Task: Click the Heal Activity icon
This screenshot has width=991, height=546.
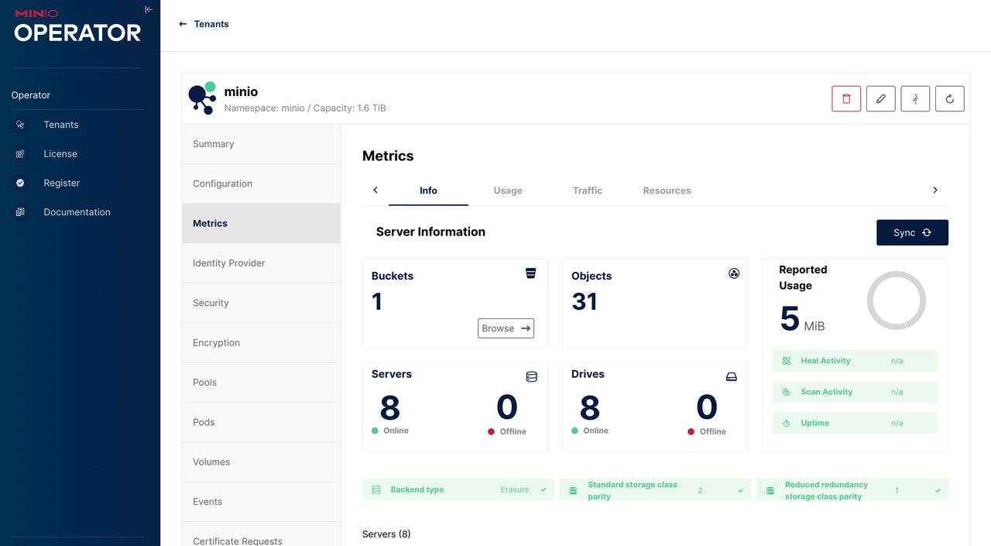Action: click(787, 361)
